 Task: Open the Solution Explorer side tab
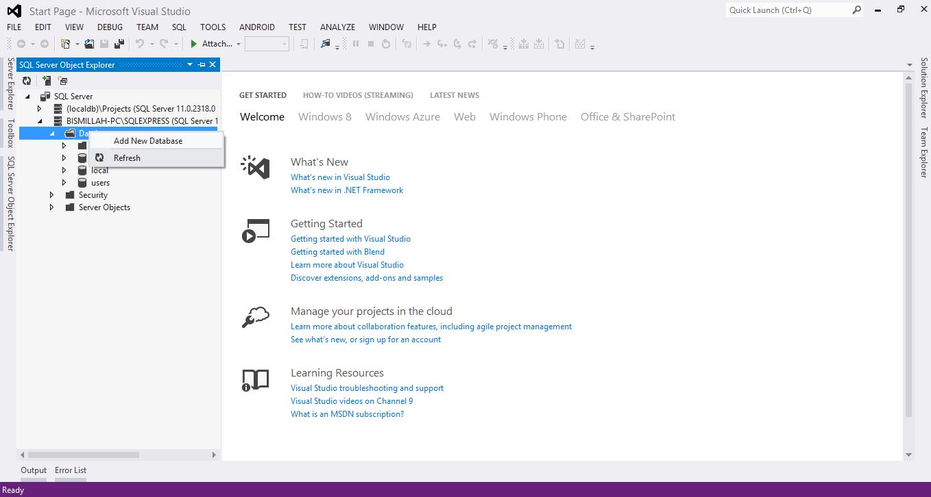(924, 88)
